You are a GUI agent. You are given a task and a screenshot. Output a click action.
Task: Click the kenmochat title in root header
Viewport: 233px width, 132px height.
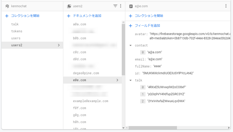tap(19, 6)
